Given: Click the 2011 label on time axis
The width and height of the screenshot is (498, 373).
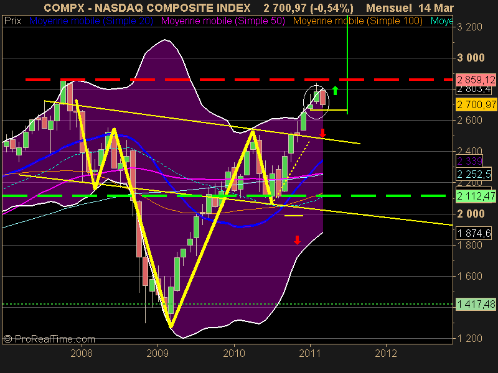Looking at the screenshot, I should click(310, 353).
